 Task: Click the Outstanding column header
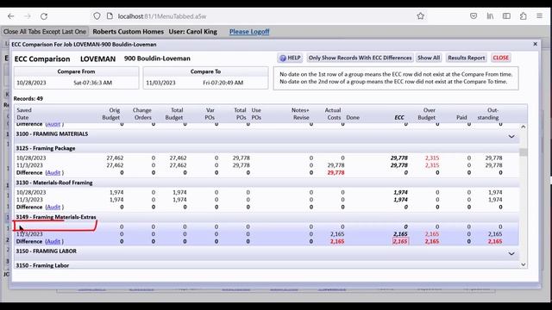[489, 114]
